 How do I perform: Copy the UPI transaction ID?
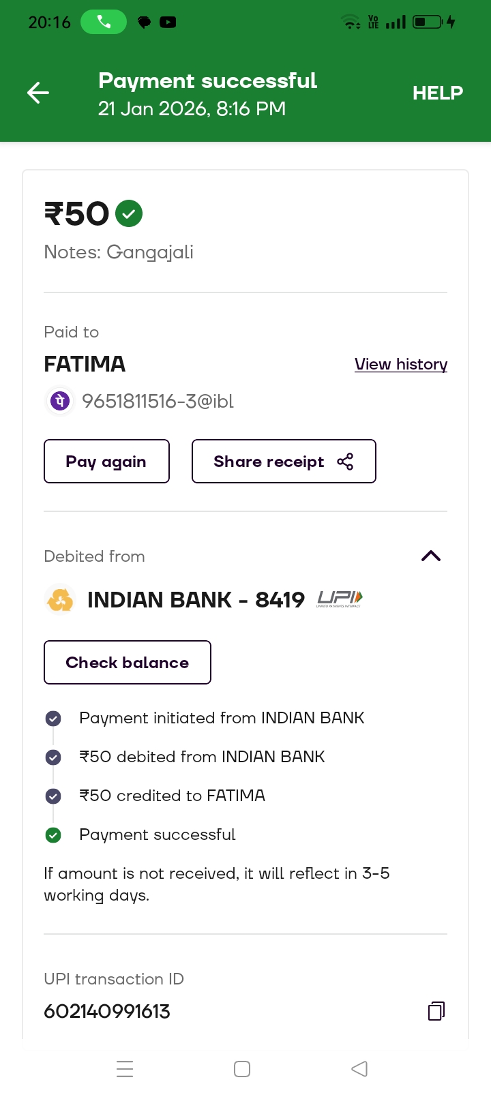tap(436, 1010)
